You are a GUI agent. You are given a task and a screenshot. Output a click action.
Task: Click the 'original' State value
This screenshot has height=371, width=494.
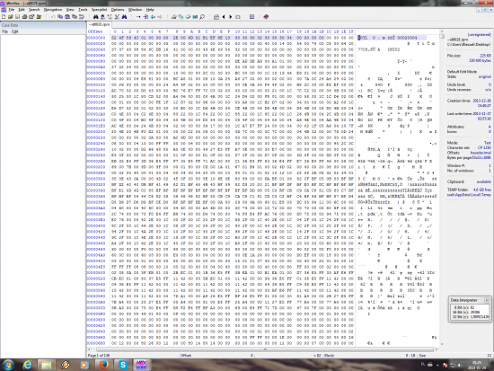click(485, 76)
